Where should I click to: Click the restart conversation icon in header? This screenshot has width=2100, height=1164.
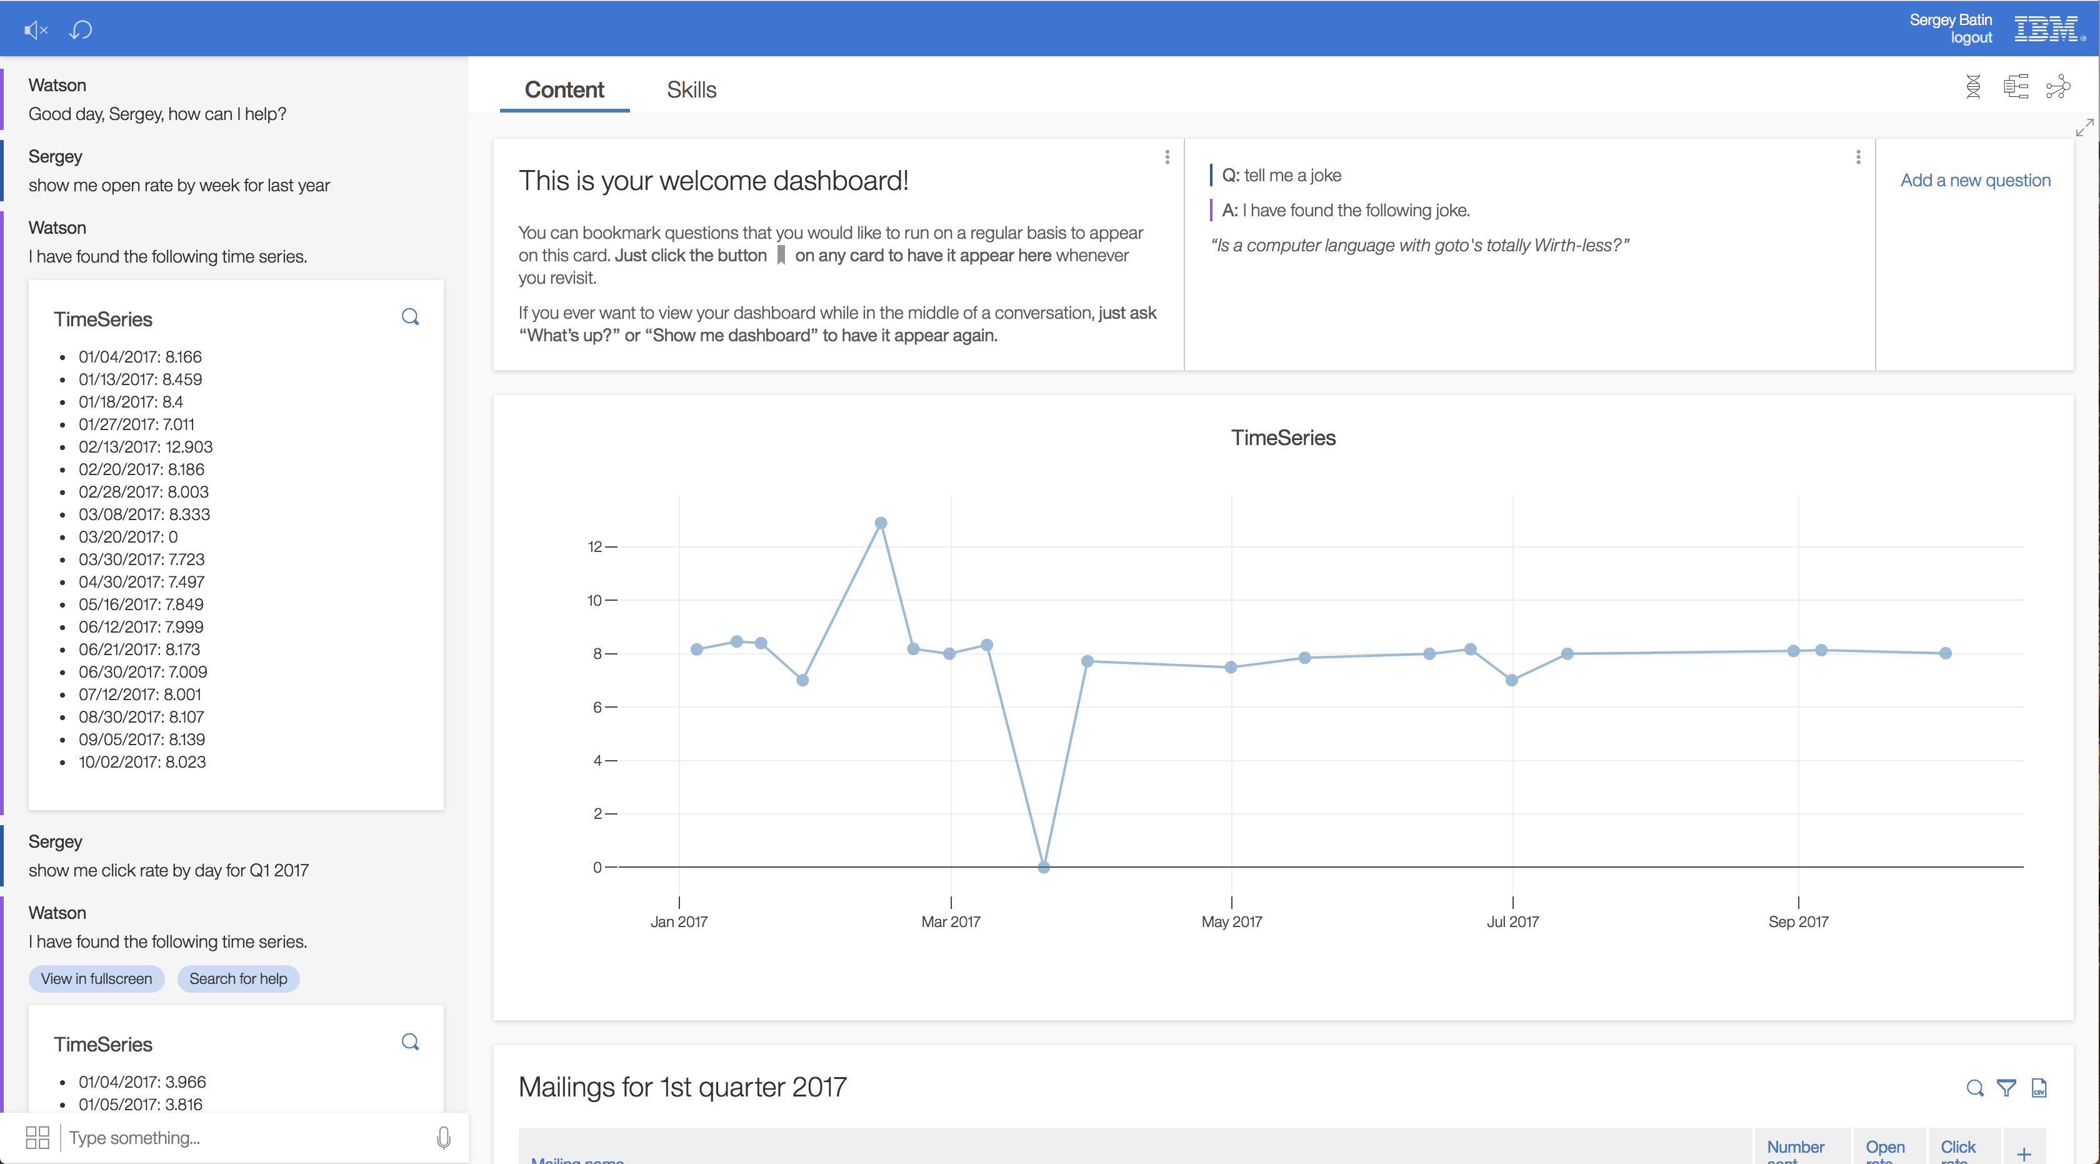81,30
